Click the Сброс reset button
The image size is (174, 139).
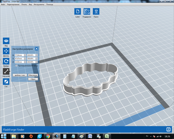(x=33, y=79)
